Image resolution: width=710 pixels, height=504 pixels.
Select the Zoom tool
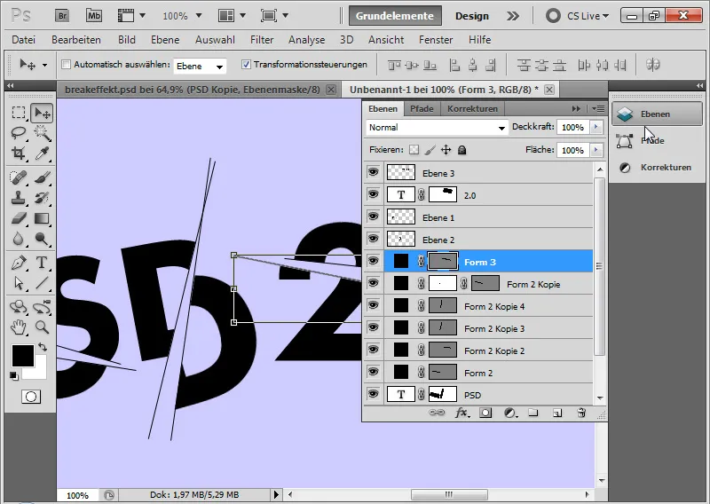[42, 327]
